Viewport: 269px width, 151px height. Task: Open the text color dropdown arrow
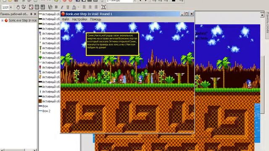tap(79, 7)
